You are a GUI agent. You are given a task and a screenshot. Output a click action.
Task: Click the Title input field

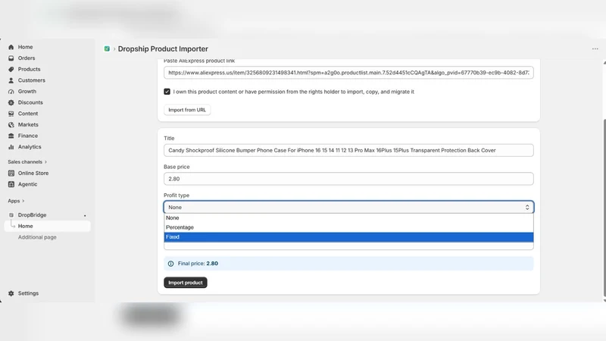348,150
